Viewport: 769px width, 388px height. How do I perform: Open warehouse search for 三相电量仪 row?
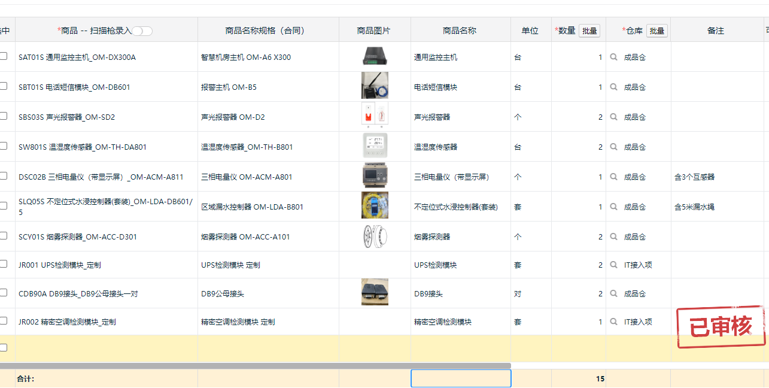coord(613,177)
